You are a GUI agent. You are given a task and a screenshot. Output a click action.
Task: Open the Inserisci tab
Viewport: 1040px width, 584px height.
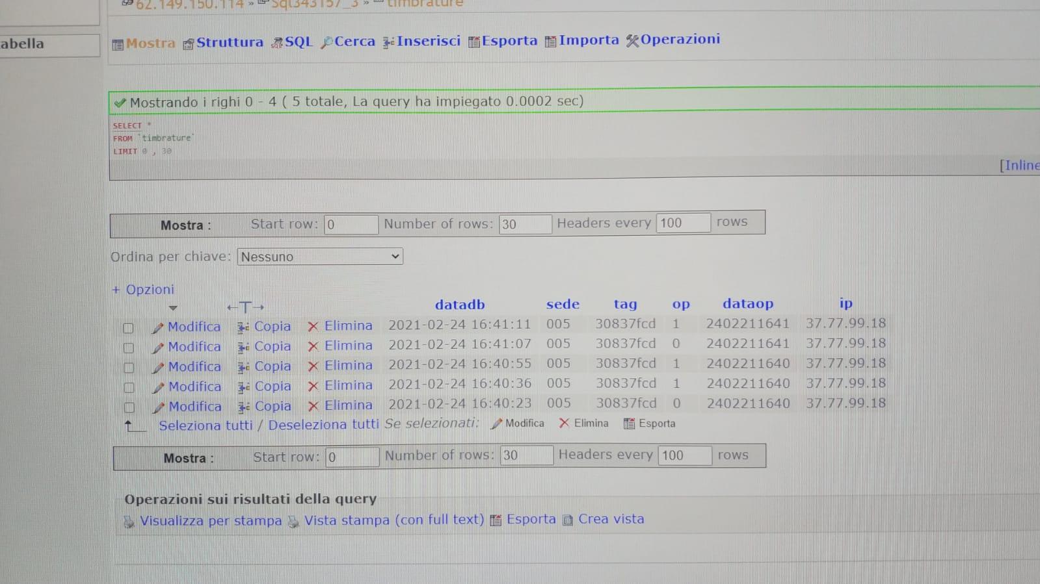click(x=421, y=41)
